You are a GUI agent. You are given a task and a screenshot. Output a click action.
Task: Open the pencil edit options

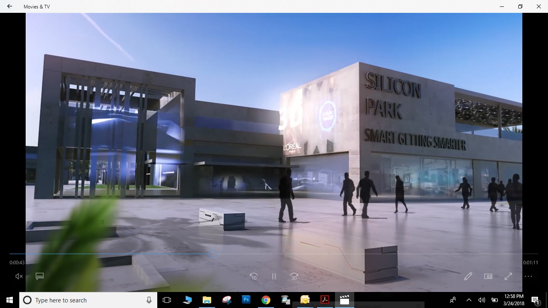[x=468, y=276]
